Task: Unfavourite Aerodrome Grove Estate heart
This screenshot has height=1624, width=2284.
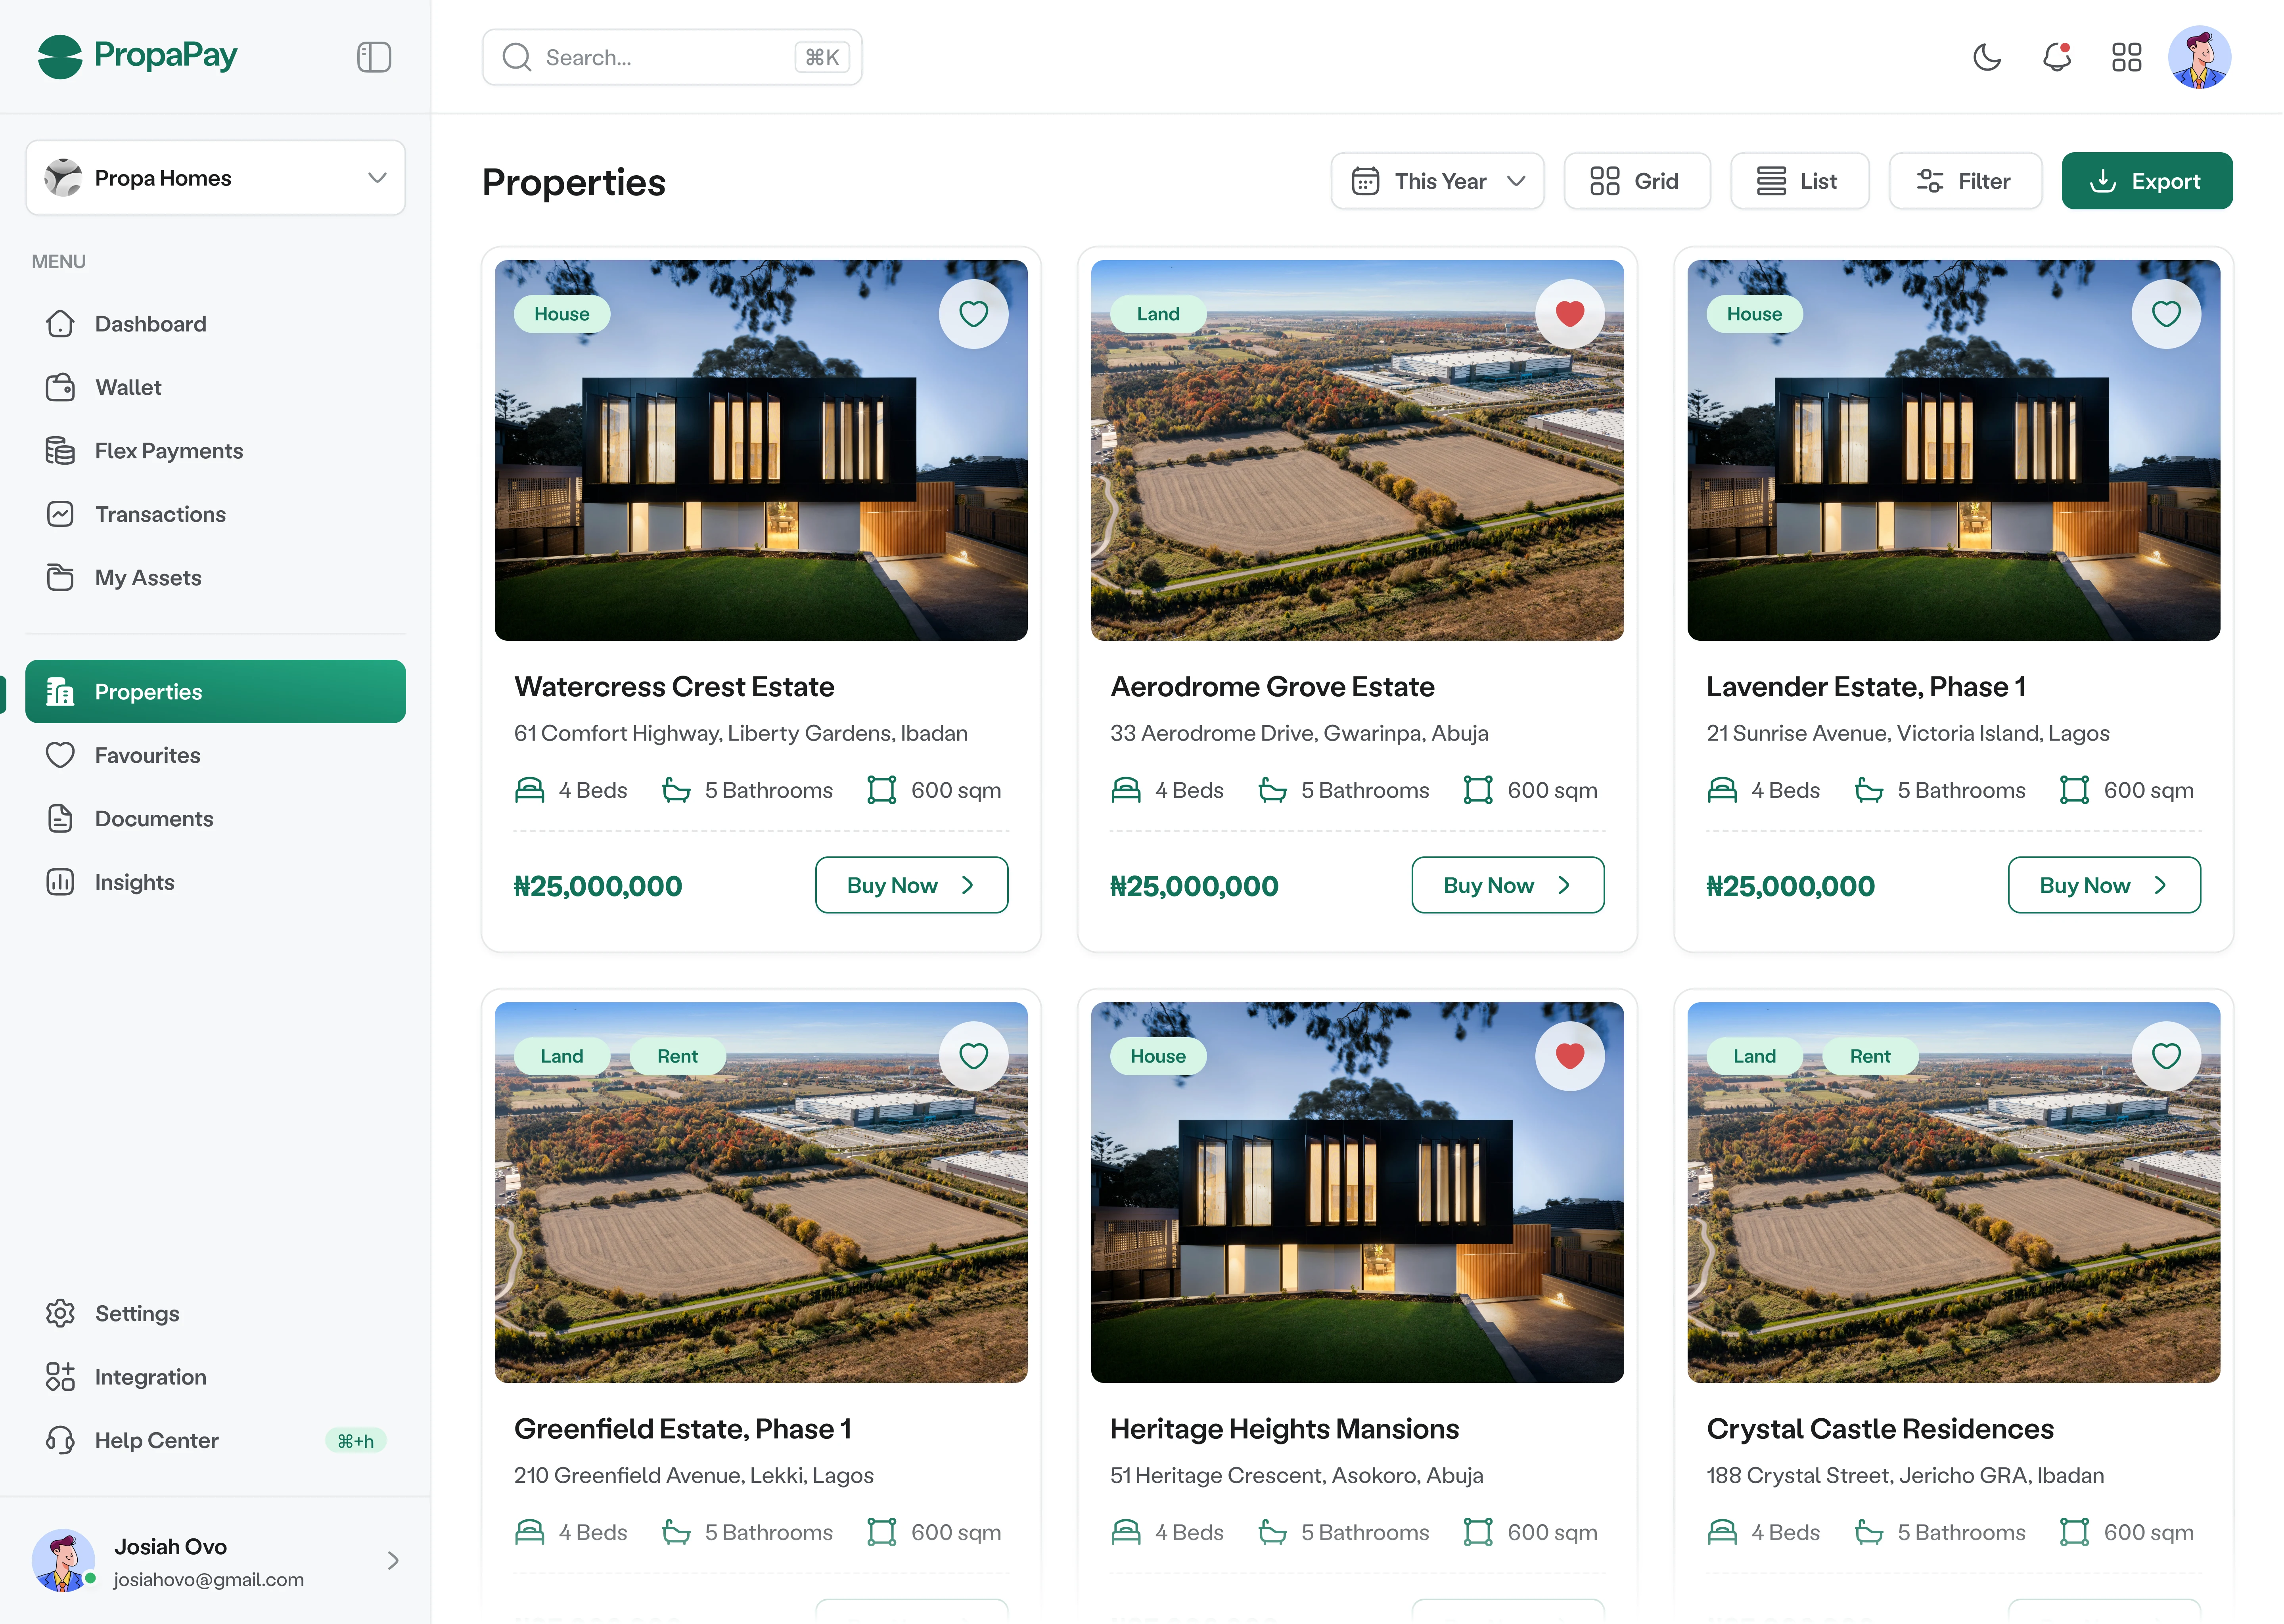Action: click(1569, 314)
